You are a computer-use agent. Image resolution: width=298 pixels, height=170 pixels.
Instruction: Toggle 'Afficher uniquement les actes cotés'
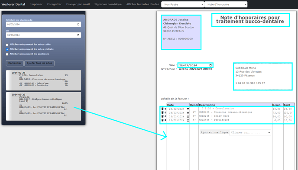coord(7,45)
